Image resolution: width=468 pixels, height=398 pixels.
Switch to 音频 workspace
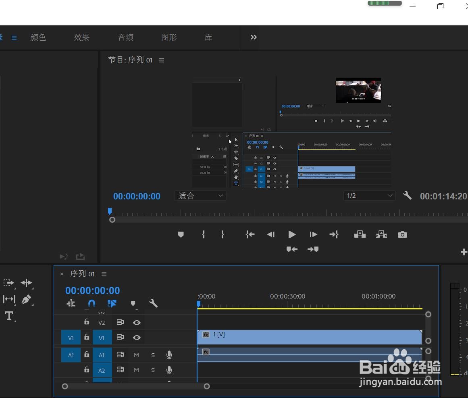pos(125,37)
